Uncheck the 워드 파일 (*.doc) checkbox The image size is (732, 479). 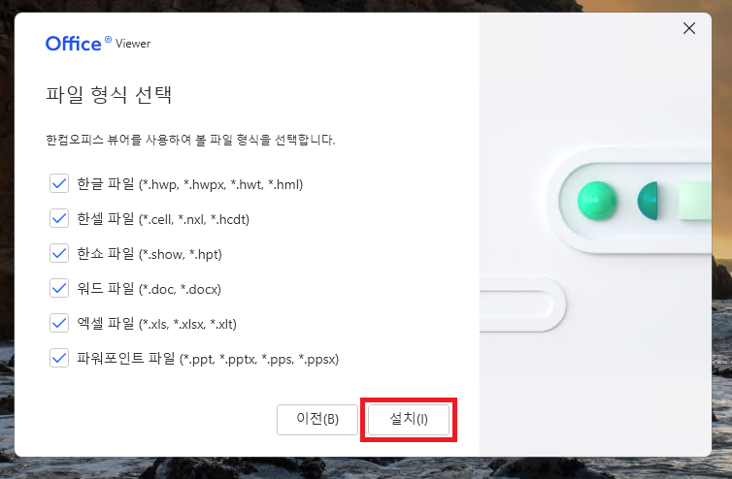[59, 288]
